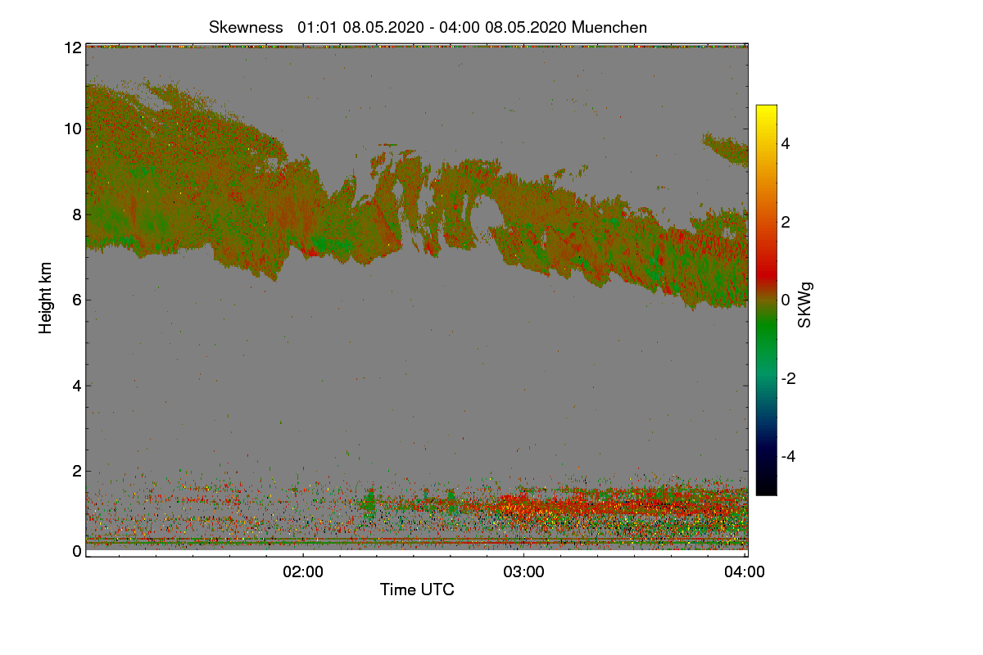Click the height axis label 4
Viewport: 983px width, 655px height.
77,385
